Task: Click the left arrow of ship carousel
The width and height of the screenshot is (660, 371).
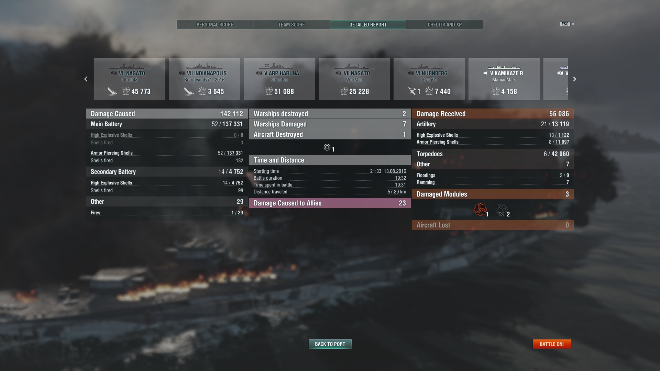Action: pos(86,79)
